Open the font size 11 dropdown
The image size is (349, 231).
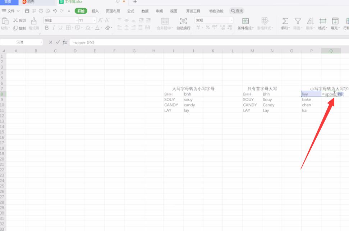pyautogui.click(x=95, y=20)
